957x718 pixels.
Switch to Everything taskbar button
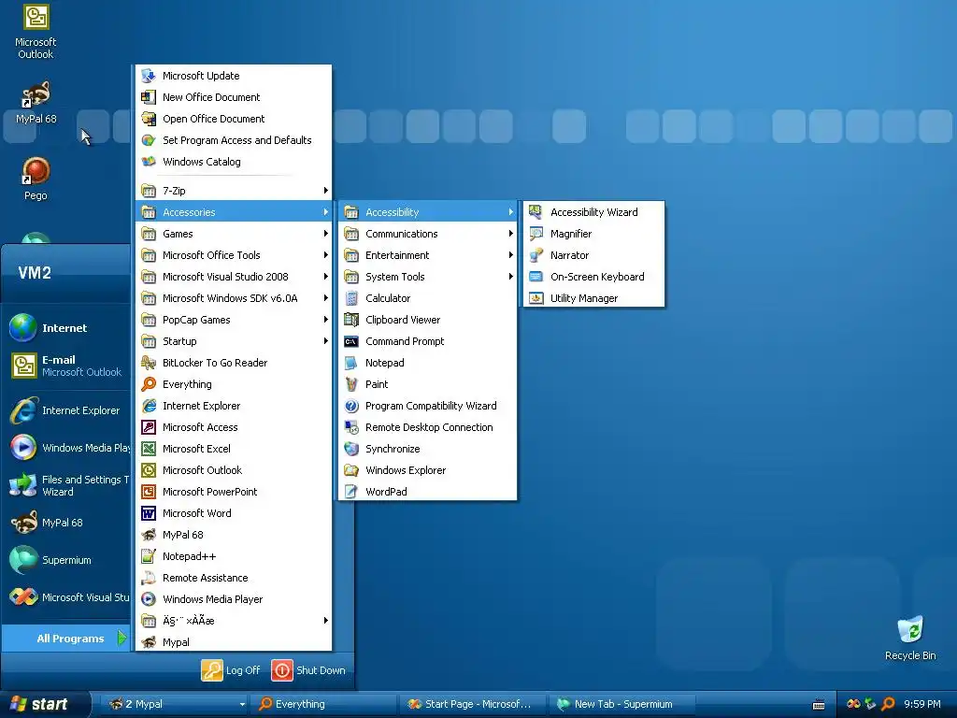click(x=324, y=704)
